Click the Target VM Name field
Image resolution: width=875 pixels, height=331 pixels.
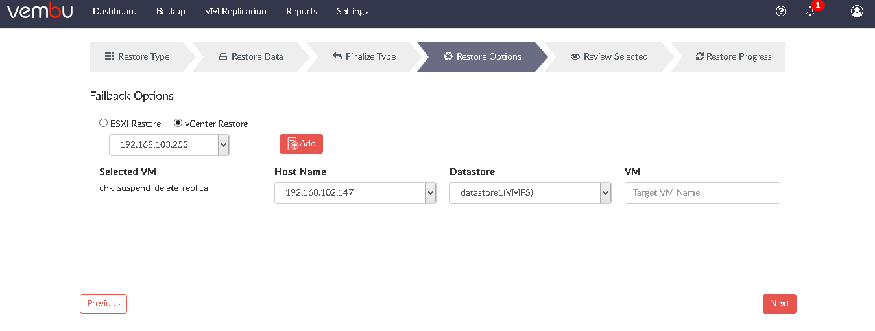click(x=702, y=193)
